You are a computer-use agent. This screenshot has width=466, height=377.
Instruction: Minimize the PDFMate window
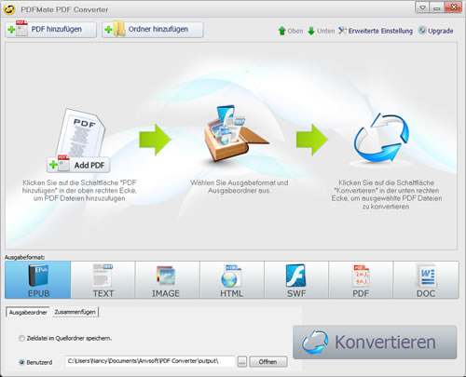coord(436,7)
